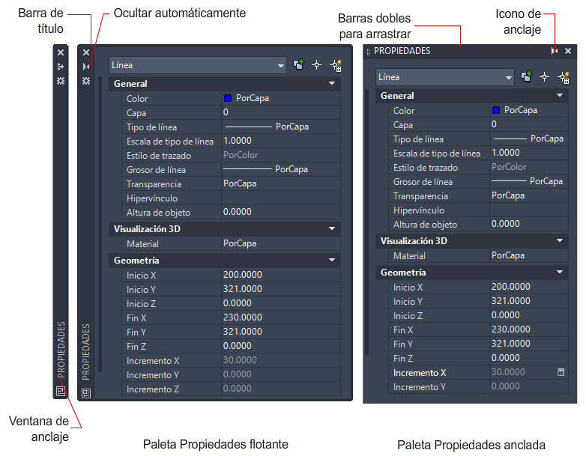This screenshot has height=456, width=586.
Task: Open the Línea object dropdown in docked palette
Action: pyautogui.click(x=444, y=77)
